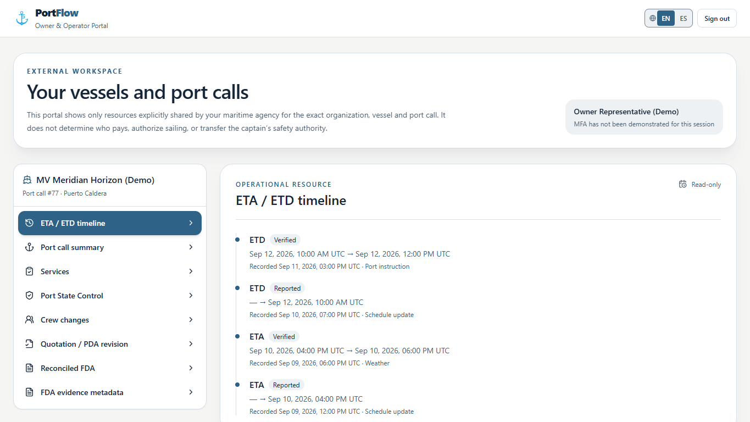Click the 'Owner & Operator Portal' subtitle
750x422 pixels.
pos(71,26)
